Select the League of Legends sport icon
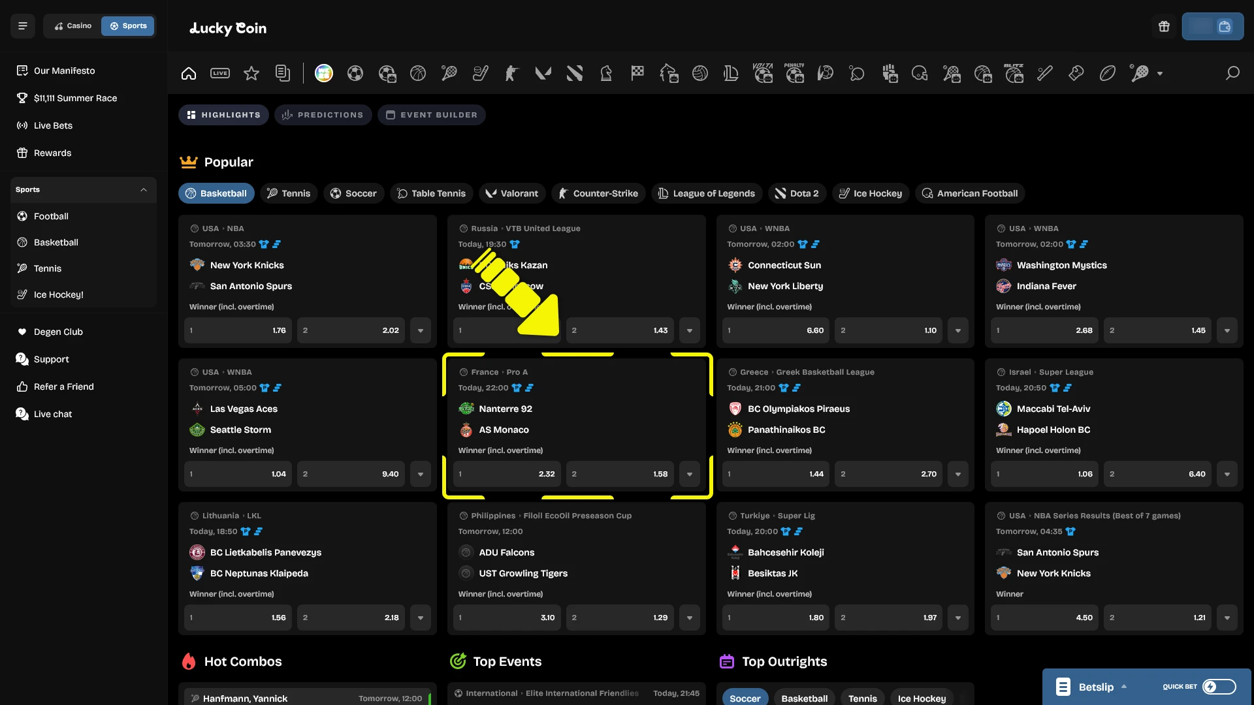This screenshot has height=705, width=1254. click(731, 73)
